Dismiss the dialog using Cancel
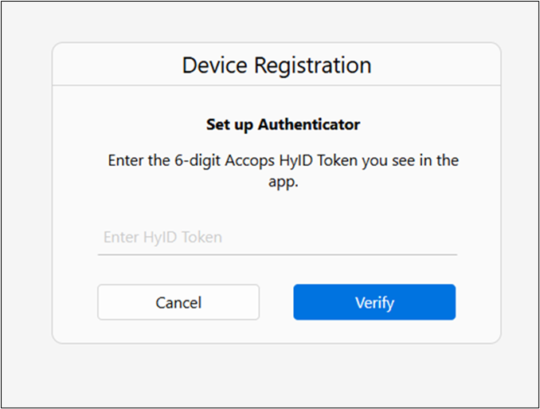This screenshot has width=540, height=409. coord(178,302)
